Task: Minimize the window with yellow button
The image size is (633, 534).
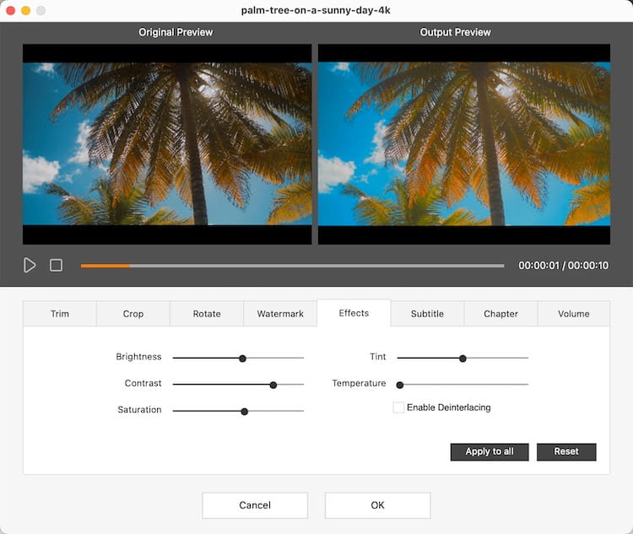Action: point(26,10)
